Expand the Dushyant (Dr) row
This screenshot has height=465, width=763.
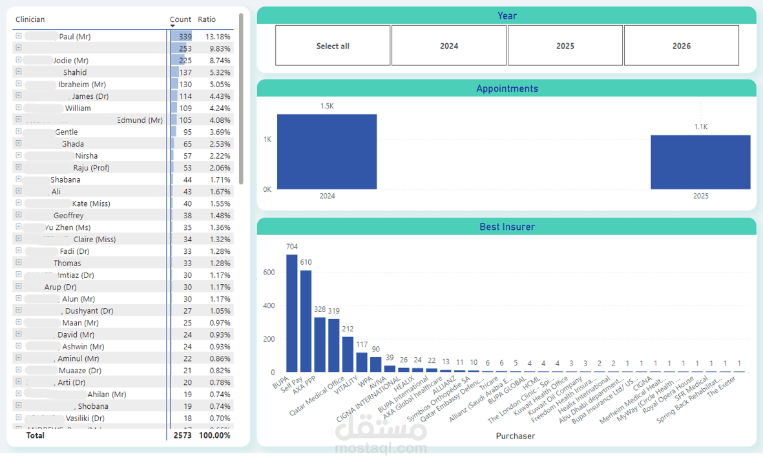19,310
